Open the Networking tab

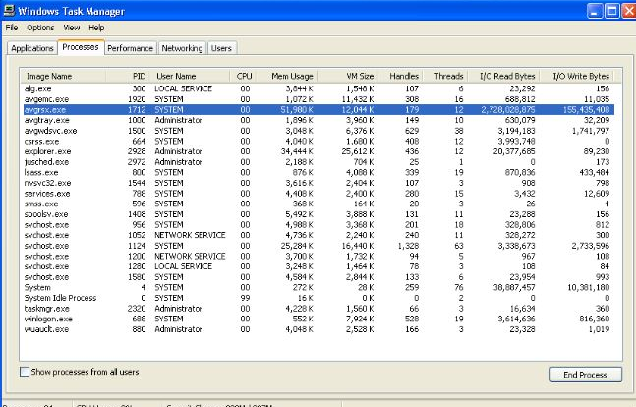pyautogui.click(x=182, y=48)
